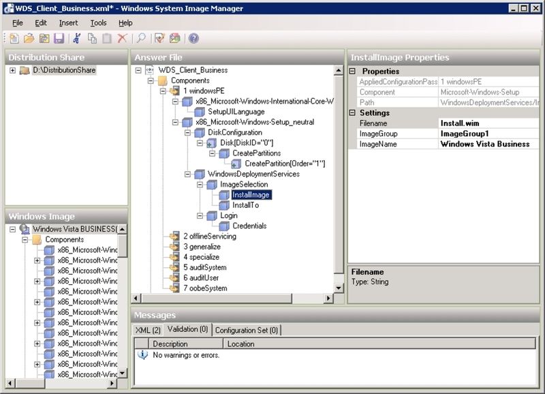The width and height of the screenshot is (545, 394).
Task: Collapse the DiskConfiguration tree node
Action: (187, 132)
